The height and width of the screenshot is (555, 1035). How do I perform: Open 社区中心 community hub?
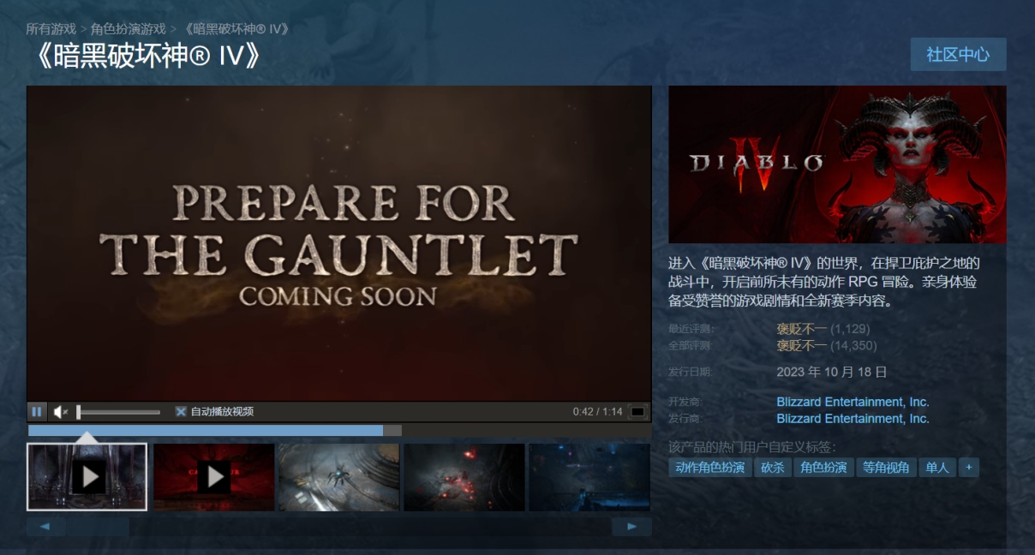pyautogui.click(x=958, y=54)
